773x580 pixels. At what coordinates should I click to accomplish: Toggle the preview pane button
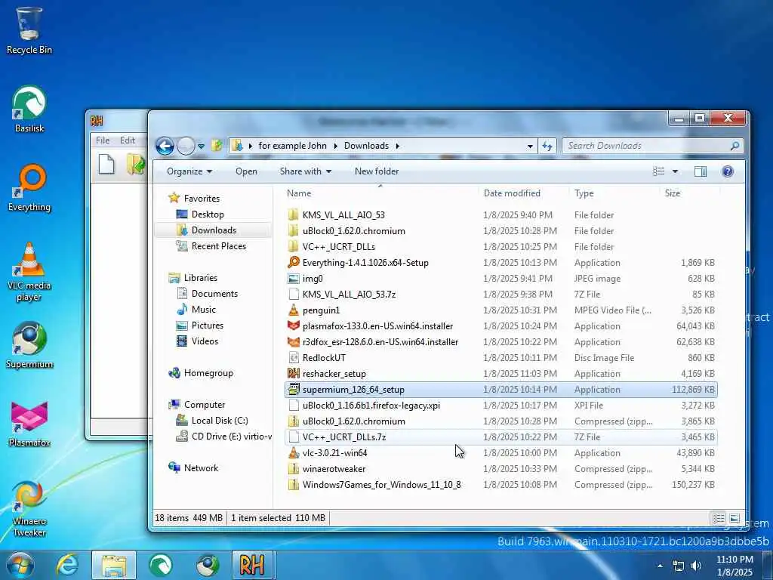point(700,171)
